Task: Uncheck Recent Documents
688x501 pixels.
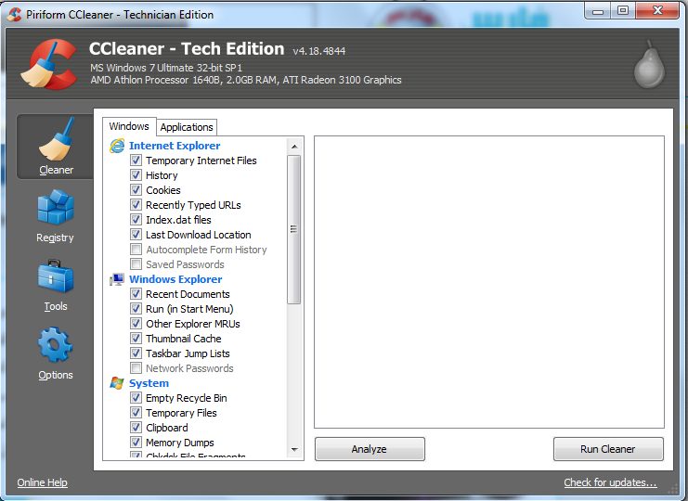Action: [x=136, y=294]
